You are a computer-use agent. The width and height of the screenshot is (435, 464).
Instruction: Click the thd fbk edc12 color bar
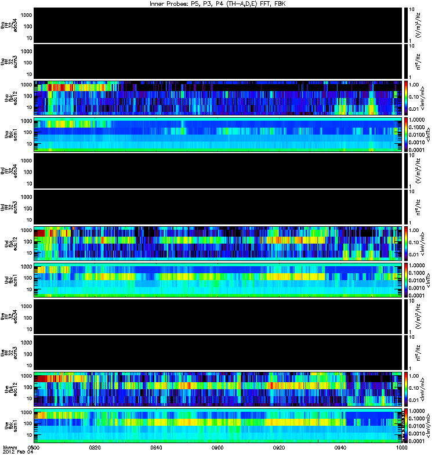click(x=406, y=244)
